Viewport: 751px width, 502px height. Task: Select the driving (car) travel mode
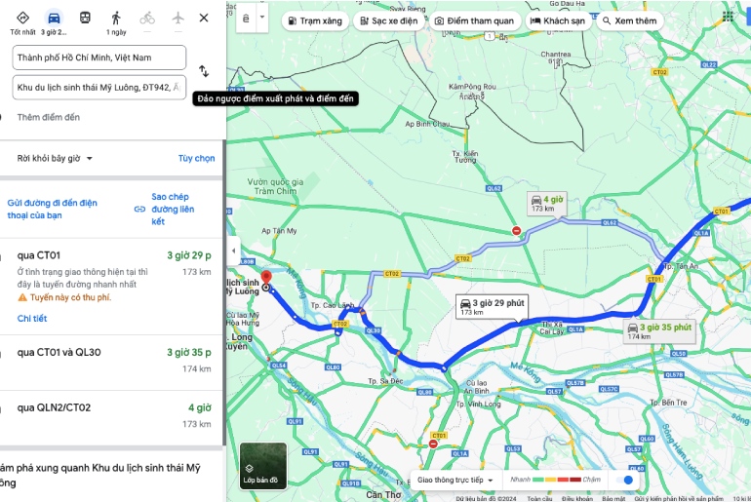coord(54,19)
